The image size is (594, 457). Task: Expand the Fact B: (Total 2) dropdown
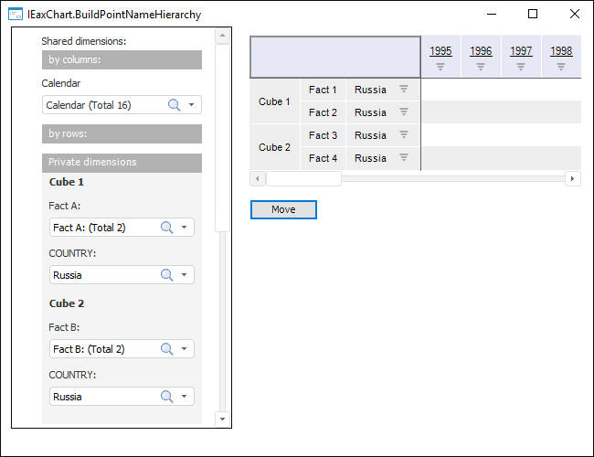coord(184,349)
